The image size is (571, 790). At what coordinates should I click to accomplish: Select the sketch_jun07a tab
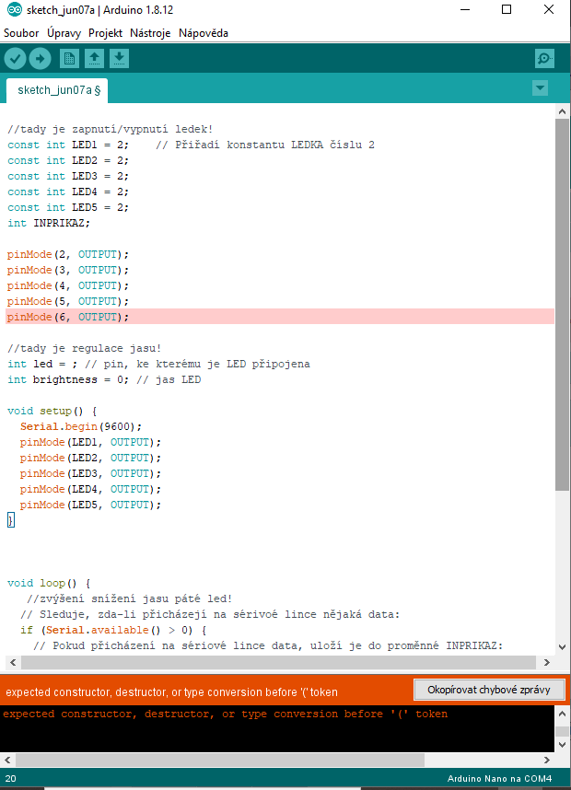click(58, 90)
